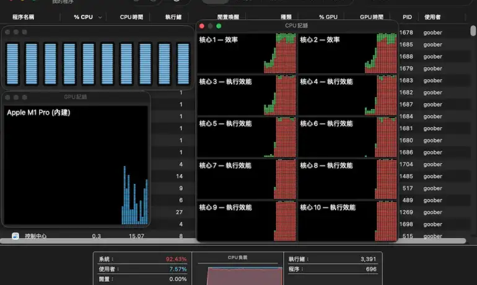Select the 核心 1 — 效率 graph
This screenshot has height=285, width=477.
[x=247, y=53]
